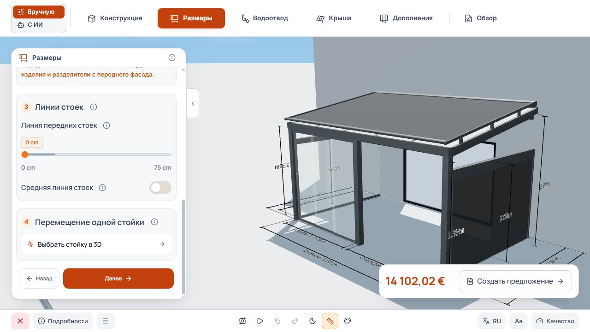Click the price 14 102,02 €
The width and height of the screenshot is (590, 332).
coord(415,281)
